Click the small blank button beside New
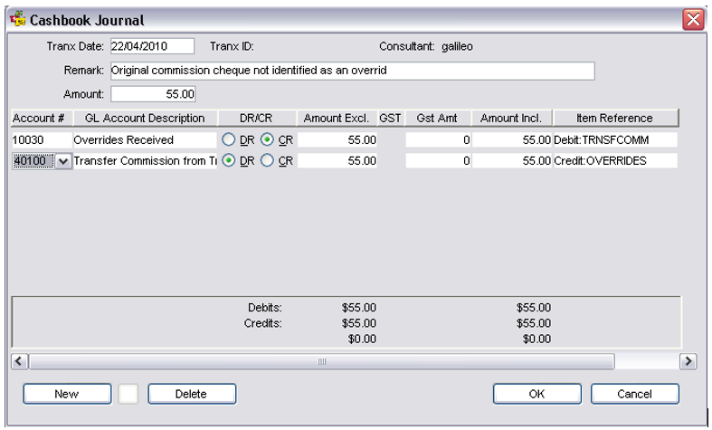 coord(128,394)
